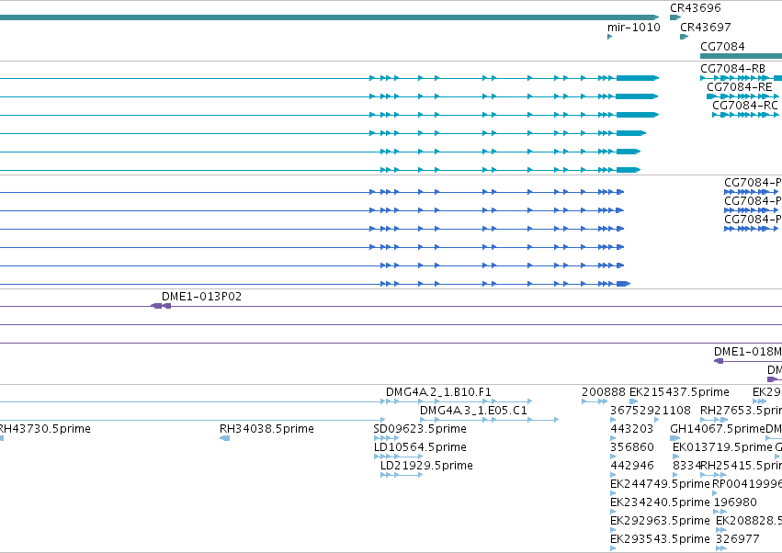Screen dimensions: 782x553
Task: Select the RH27653.5prime label
Action: point(741,411)
